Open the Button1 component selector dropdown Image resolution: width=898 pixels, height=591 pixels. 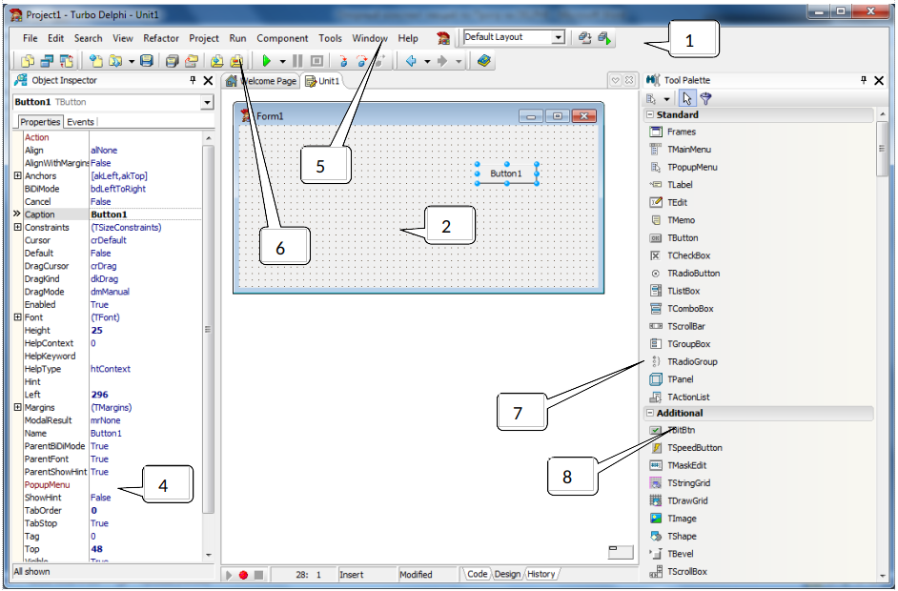207,102
